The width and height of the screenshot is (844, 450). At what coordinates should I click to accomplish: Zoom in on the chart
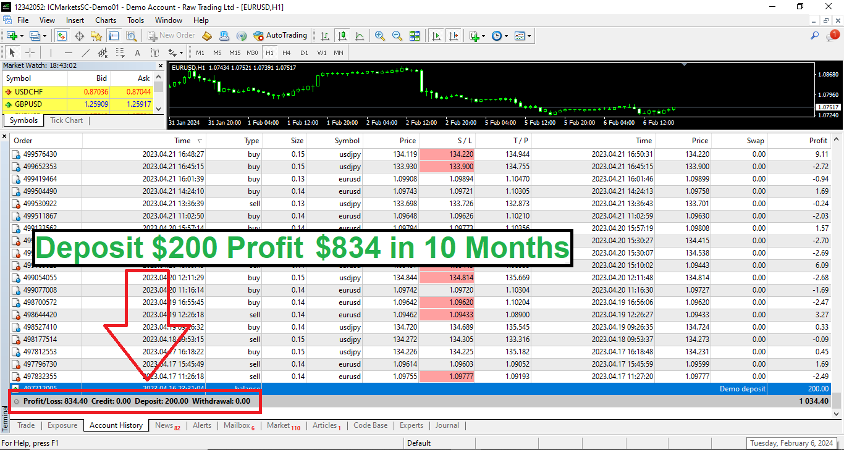pyautogui.click(x=379, y=36)
